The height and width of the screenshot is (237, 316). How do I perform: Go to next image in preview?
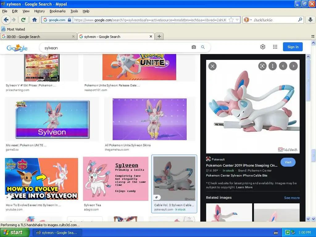click(x=293, y=66)
